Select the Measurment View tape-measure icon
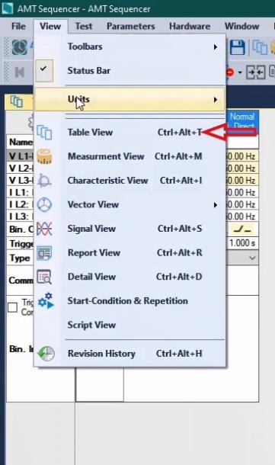This screenshot has height=465, width=275. [x=44, y=156]
